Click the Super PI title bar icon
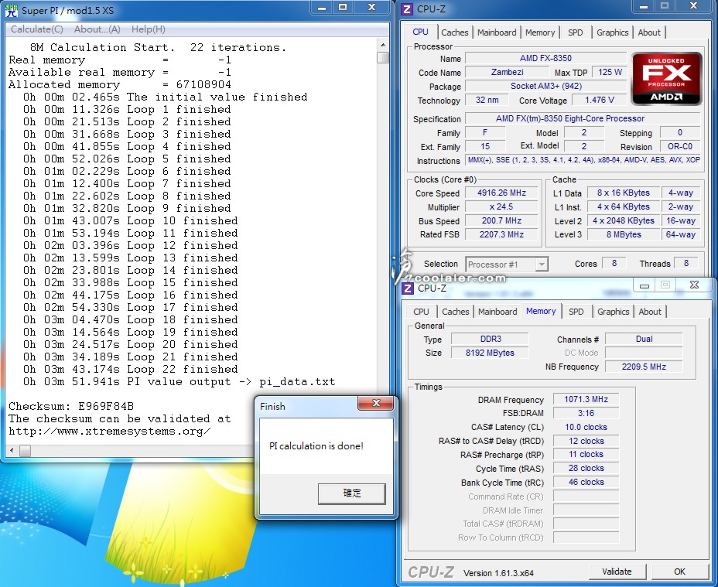718x587 pixels. click(12, 10)
